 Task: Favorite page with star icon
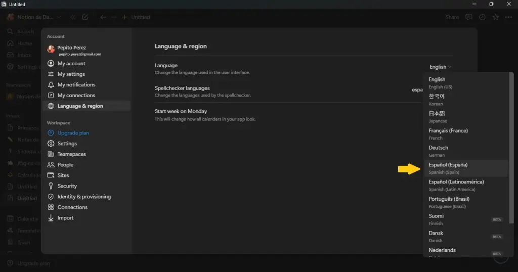click(496, 17)
